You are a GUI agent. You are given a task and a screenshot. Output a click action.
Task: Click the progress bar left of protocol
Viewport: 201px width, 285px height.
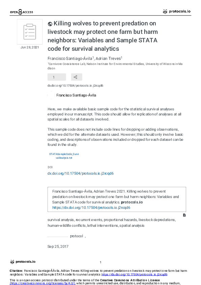pyautogui.click(x=57, y=237)
